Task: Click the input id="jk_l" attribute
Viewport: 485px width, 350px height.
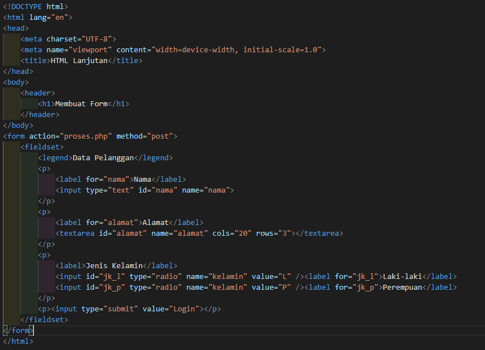Action: [x=106, y=277]
